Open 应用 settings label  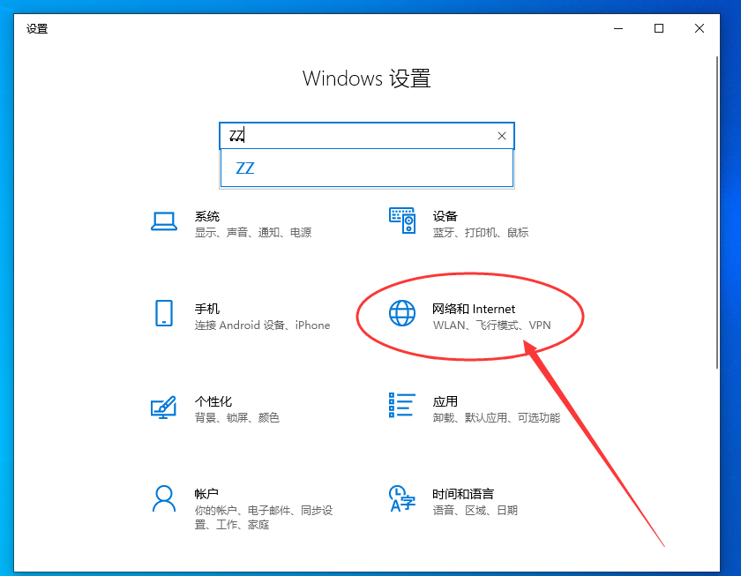pos(445,401)
